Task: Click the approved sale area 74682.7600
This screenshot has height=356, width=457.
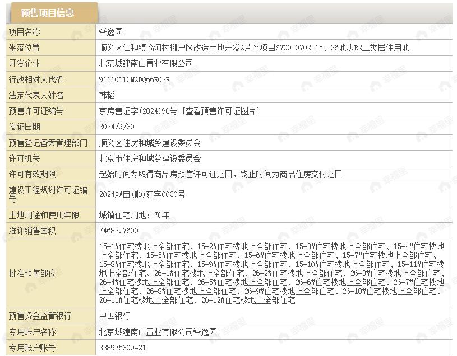Action: (x=118, y=231)
